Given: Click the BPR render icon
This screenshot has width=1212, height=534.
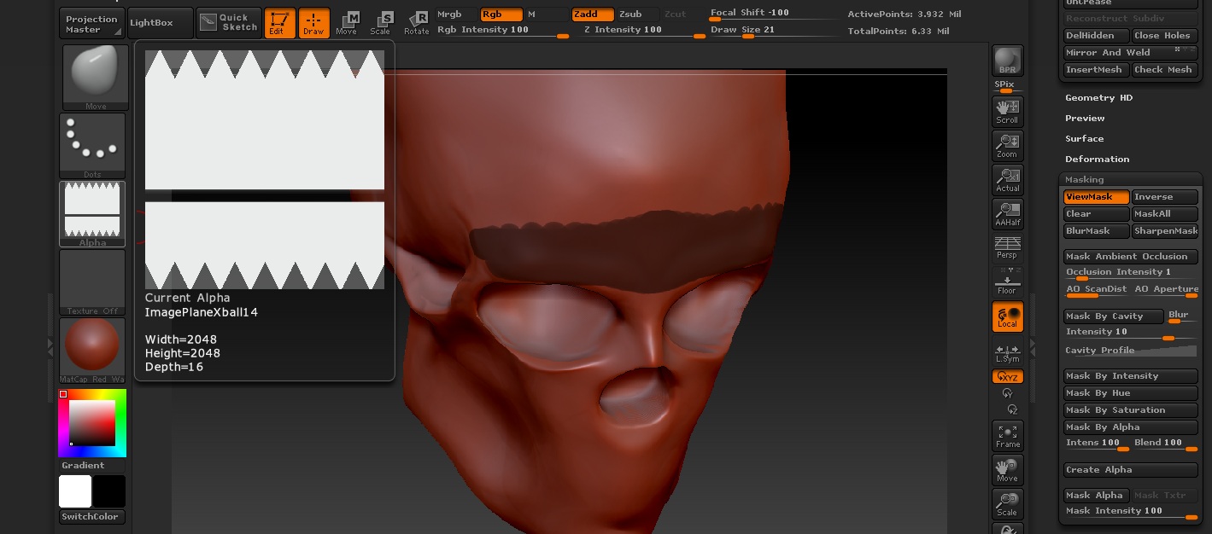Looking at the screenshot, I should 1007,61.
